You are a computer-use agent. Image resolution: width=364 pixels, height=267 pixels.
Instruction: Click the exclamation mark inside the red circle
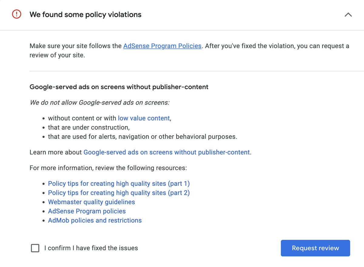pyautogui.click(x=17, y=14)
